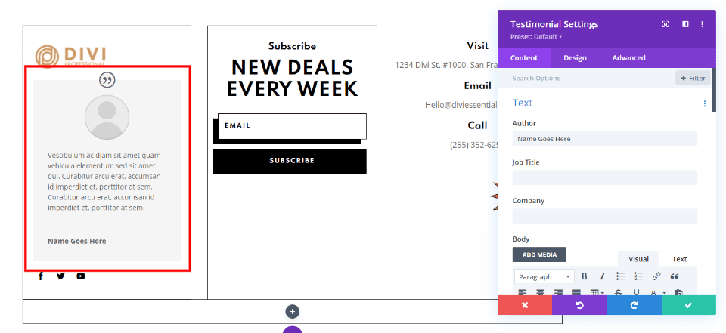Insert a link in the Body editor

coord(656,276)
